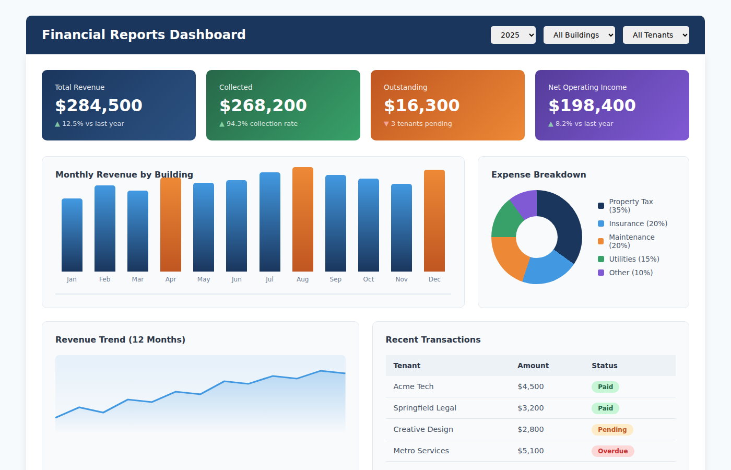This screenshot has height=470, width=731.
Task: Select the Insurance legend marker
Action: [600, 223]
